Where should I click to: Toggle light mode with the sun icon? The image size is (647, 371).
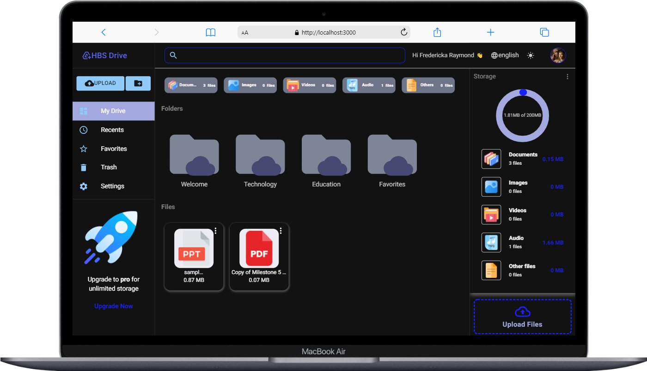pyautogui.click(x=531, y=55)
